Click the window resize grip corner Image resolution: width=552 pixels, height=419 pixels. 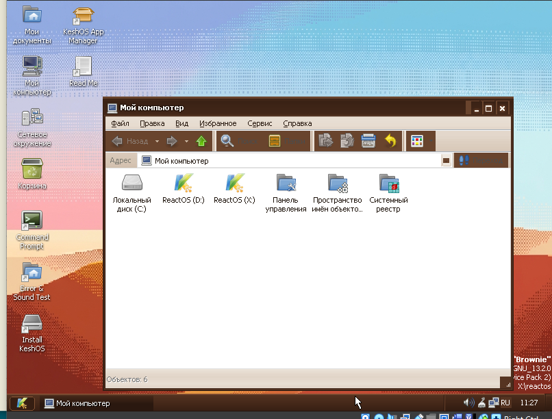pos(506,383)
